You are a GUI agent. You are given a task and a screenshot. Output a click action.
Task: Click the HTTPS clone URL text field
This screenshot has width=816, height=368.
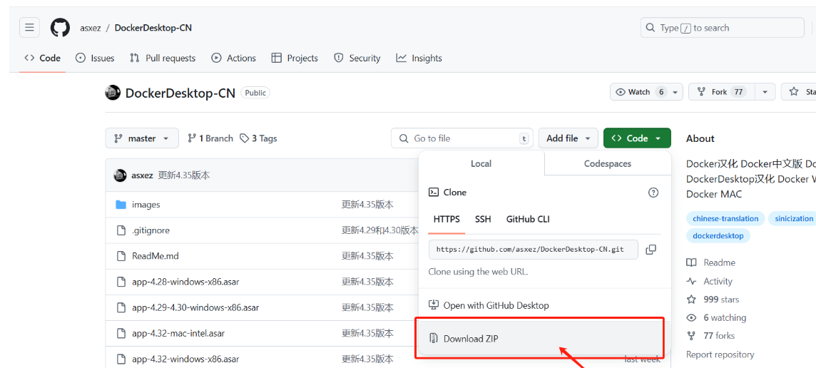pos(534,250)
